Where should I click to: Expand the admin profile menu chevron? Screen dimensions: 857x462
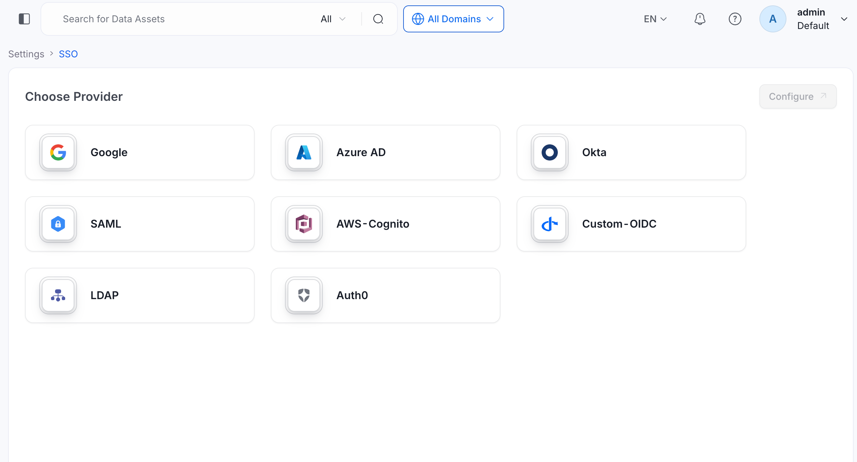click(844, 19)
